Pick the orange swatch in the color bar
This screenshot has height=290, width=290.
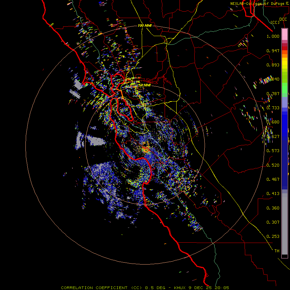pyautogui.click(x=285, y=56)
